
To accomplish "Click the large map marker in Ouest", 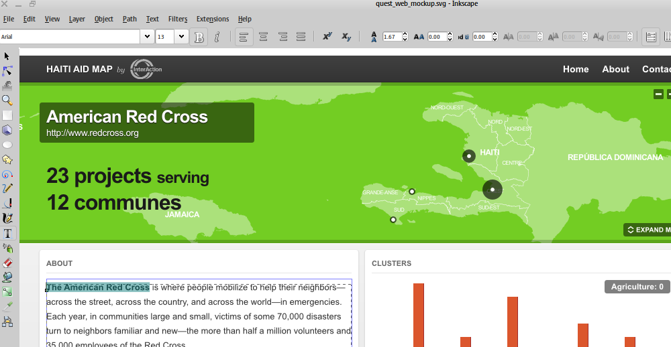I will click(492, 190).
